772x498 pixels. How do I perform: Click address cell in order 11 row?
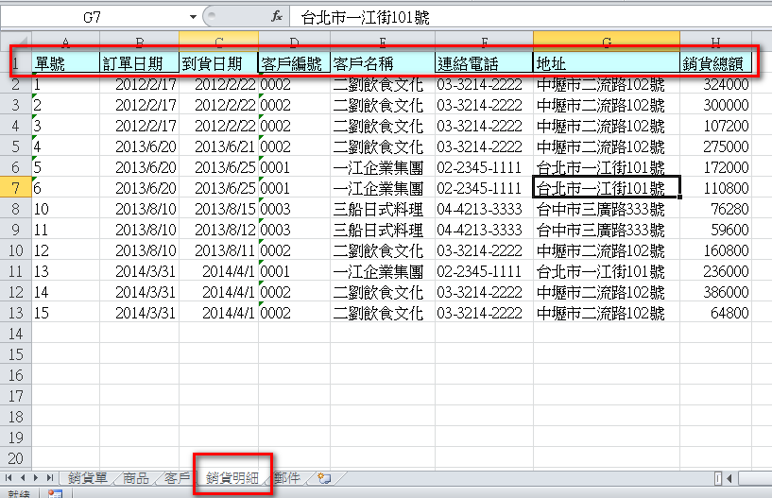click(607, 230)
